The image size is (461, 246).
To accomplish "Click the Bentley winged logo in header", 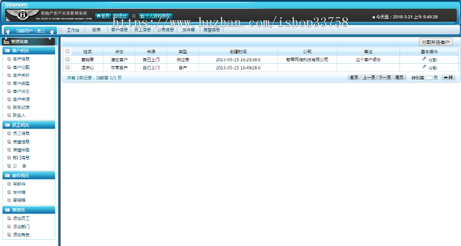I will tap(23, 14).
